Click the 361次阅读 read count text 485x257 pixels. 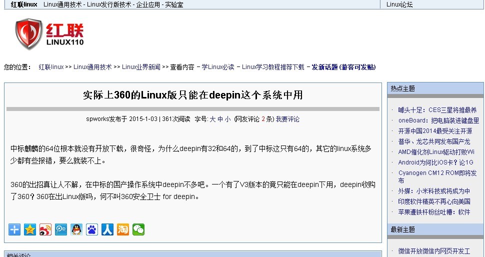(176, 119)
